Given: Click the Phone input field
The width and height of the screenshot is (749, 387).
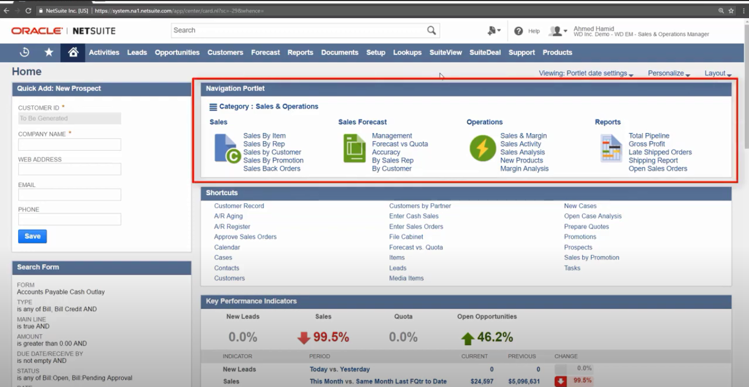Looking at the screenshot, I should (69, 219).
